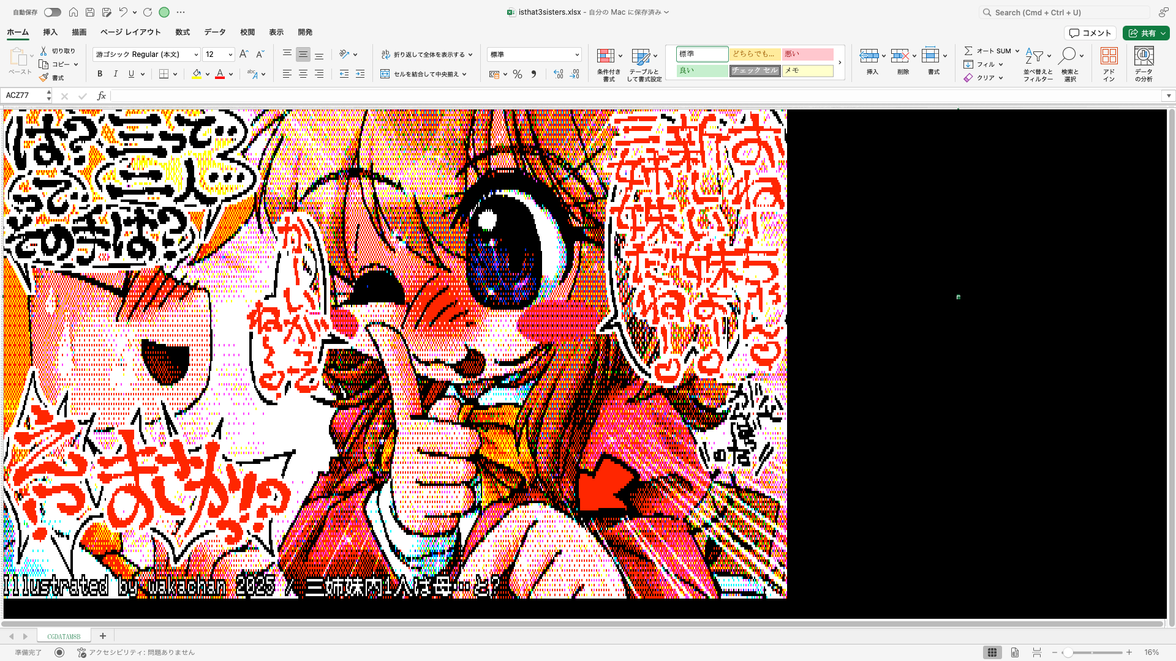Expand the Clear (クリア) dropdown arrow
The height and width of the screenshot is (661, 1176).
pyautogui.click(x=1001, y=78)
